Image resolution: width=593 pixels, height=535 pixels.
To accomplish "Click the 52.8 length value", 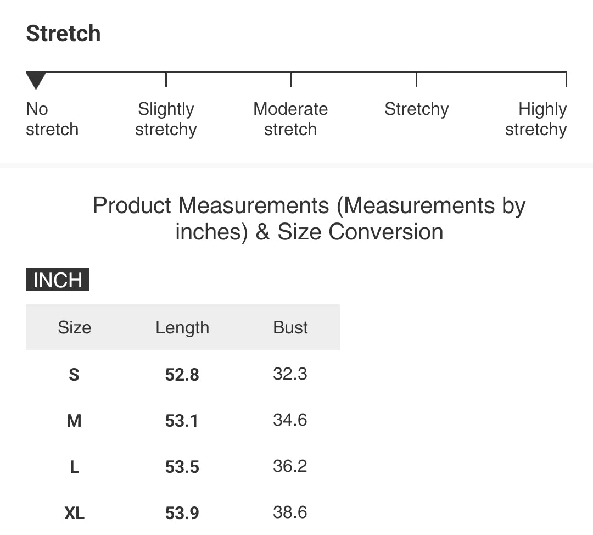I will pos(182,375).
